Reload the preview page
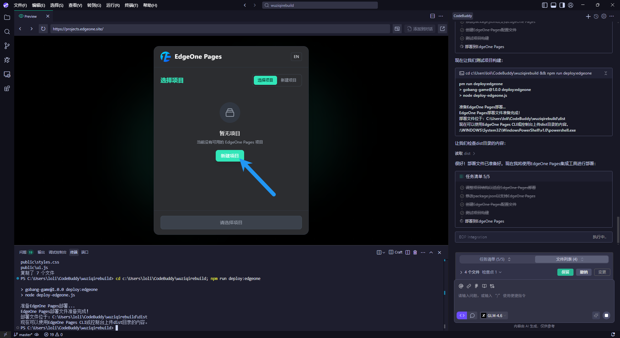This screenshot has height=338, width=620. click(43, 29)
